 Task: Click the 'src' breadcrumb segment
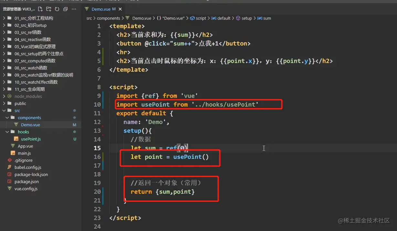[89, 18]
